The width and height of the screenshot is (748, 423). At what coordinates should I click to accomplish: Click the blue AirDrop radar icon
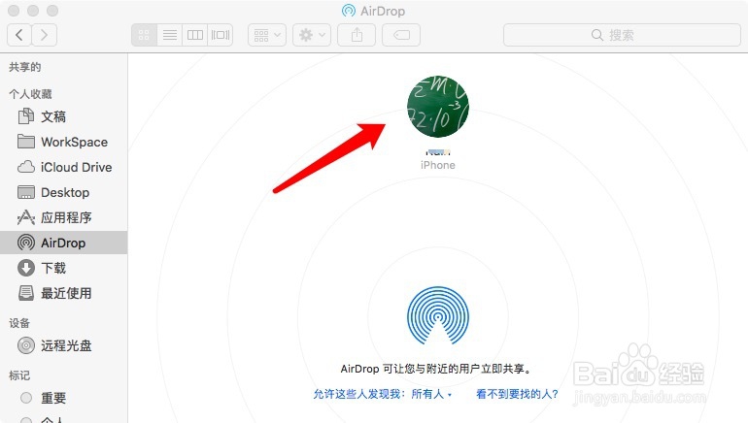click(438, 315)
